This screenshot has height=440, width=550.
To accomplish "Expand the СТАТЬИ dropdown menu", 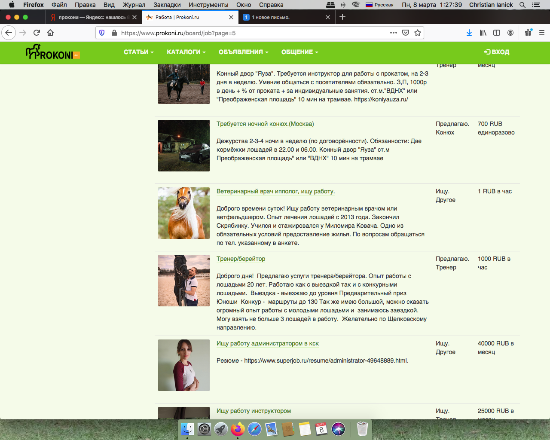I will click(138, 52).
